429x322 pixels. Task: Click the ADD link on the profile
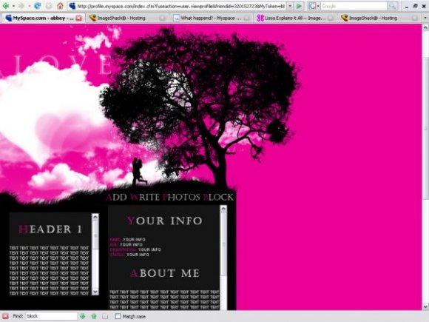pos(116,197)
